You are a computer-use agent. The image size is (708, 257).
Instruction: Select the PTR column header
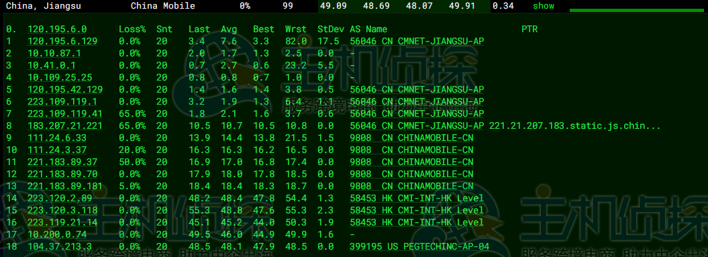529,29
